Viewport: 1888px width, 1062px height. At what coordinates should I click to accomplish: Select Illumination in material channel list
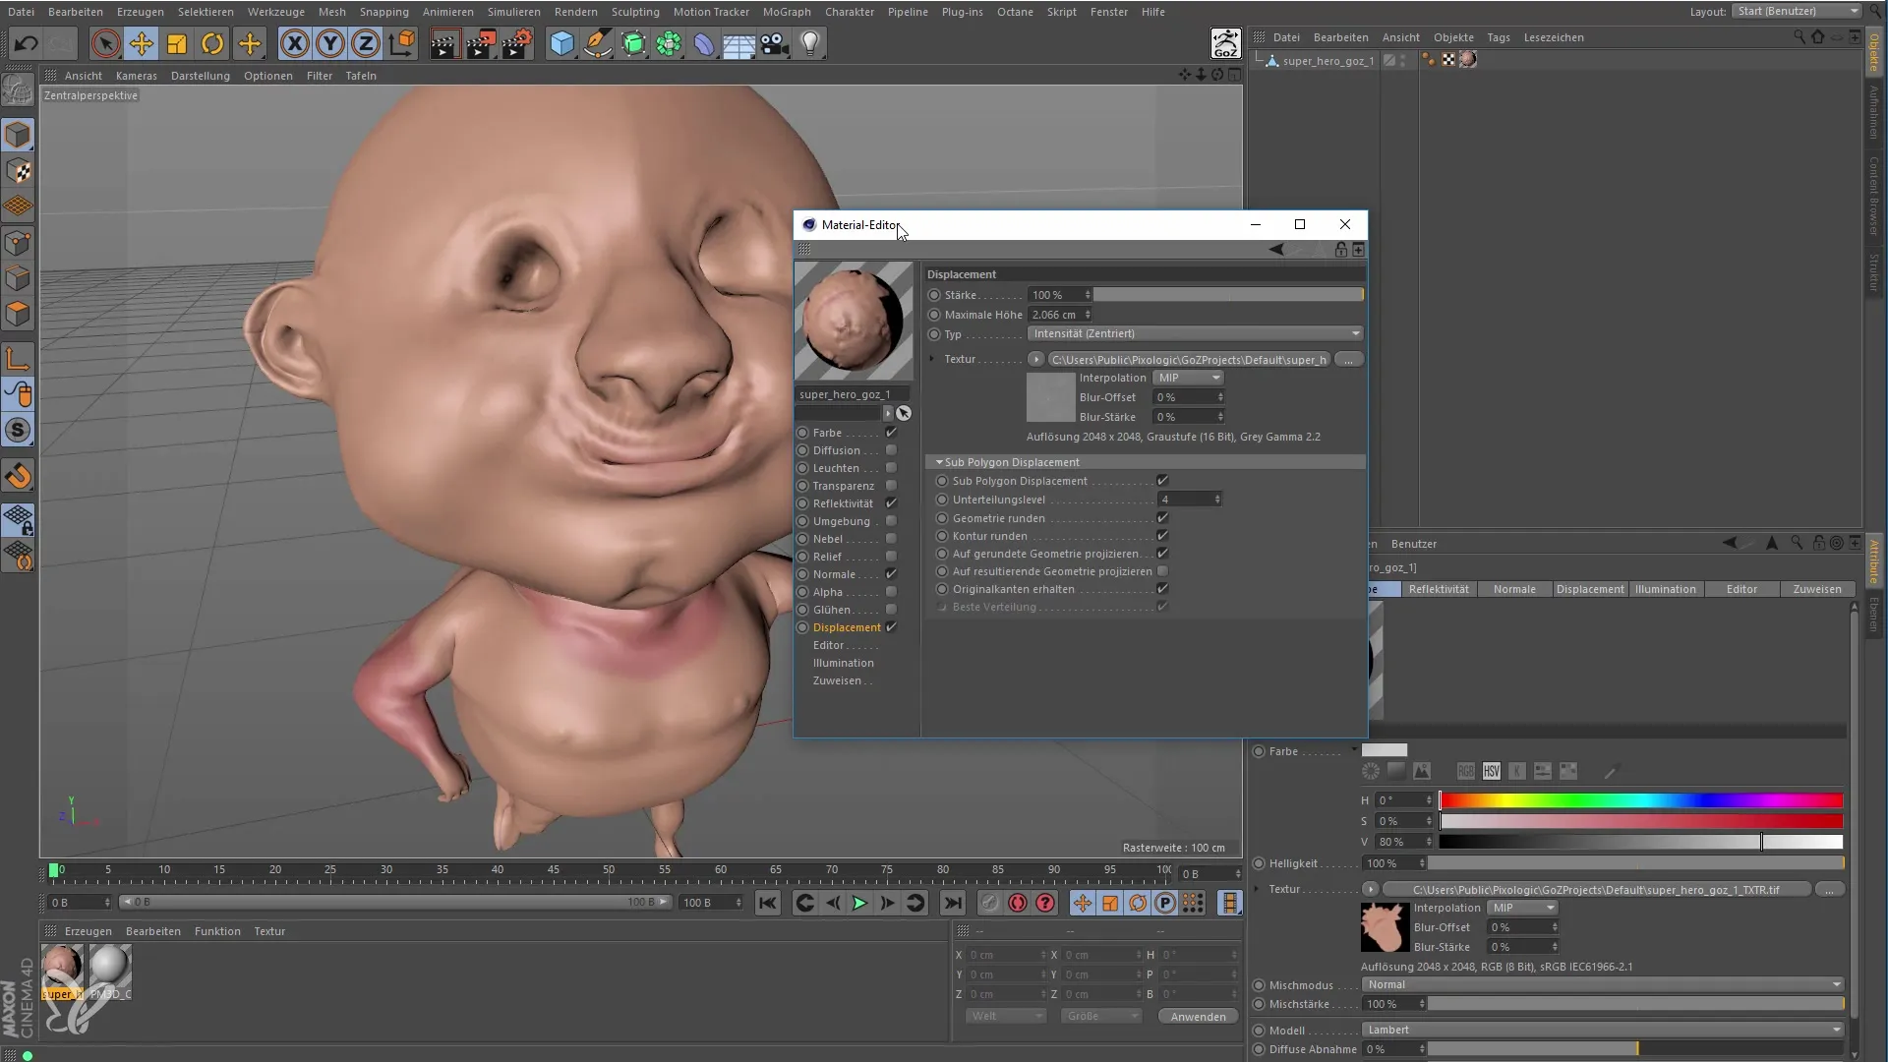(843, 663)
